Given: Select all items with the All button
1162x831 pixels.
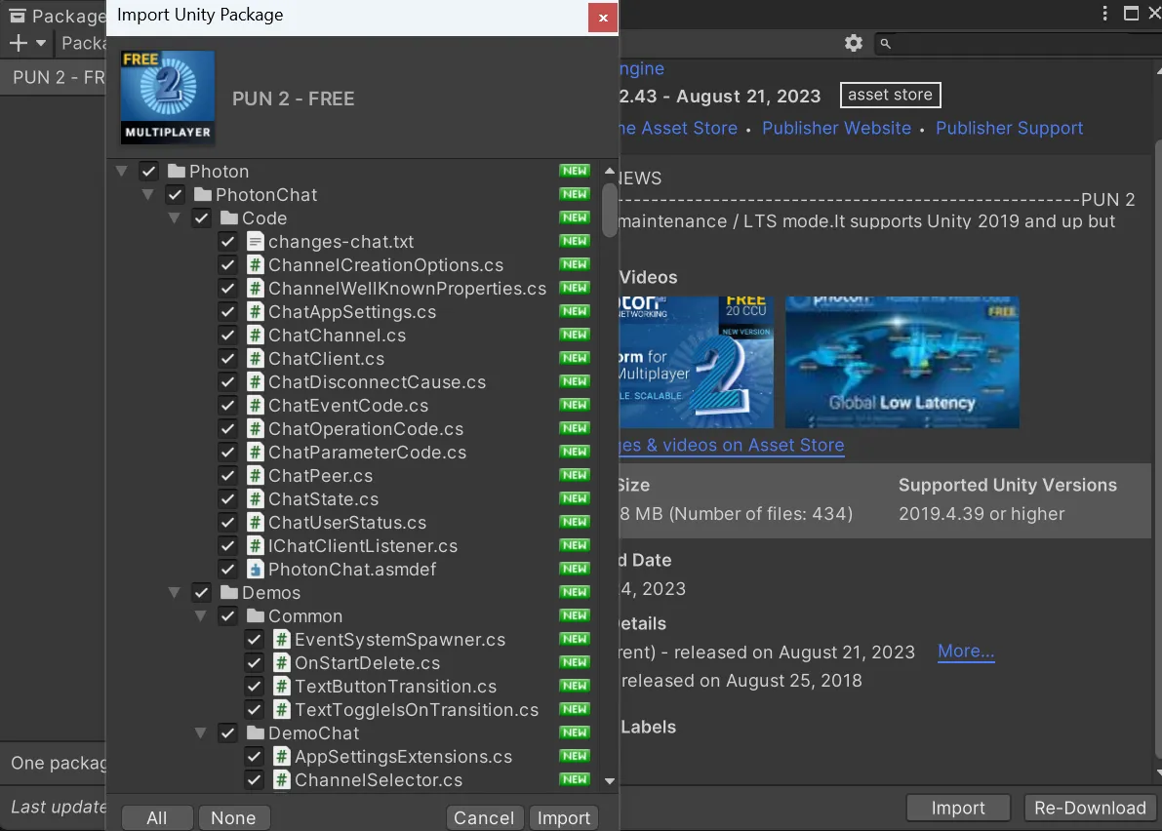Looking at the screenshot, I should click(x=156, y=817).
